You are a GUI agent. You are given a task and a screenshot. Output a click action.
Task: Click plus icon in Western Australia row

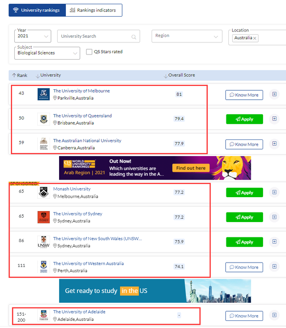(x=274, y=266)
